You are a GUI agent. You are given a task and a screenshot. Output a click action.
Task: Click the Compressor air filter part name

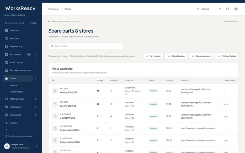(x=70, y=142)
